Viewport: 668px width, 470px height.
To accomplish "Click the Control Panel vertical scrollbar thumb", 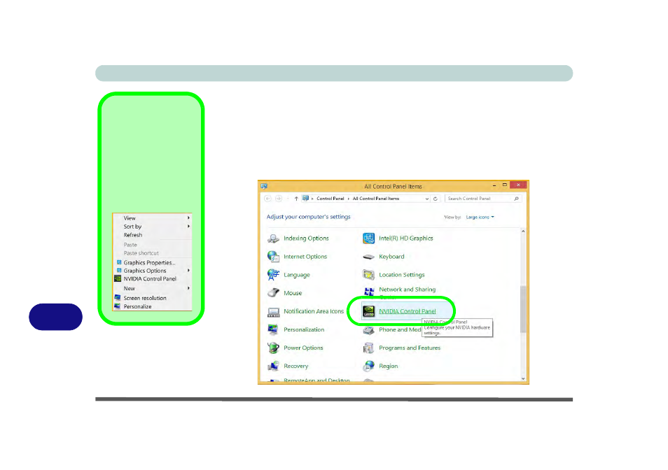I will tap(523, 309).
